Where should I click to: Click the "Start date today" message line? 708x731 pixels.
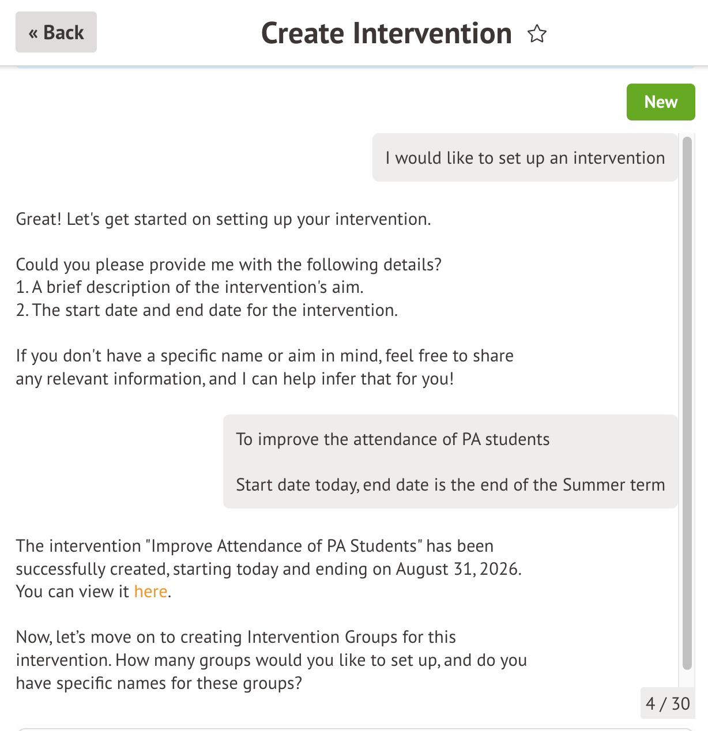pyautogui.click(x=450, y=485)
